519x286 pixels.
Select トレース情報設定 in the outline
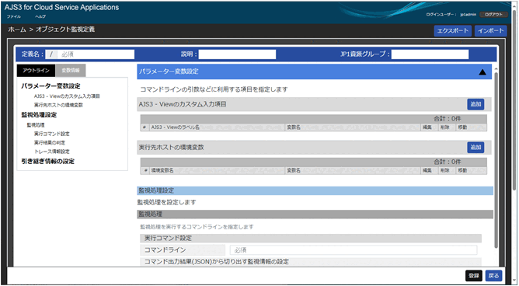click(x=51, y=152)
